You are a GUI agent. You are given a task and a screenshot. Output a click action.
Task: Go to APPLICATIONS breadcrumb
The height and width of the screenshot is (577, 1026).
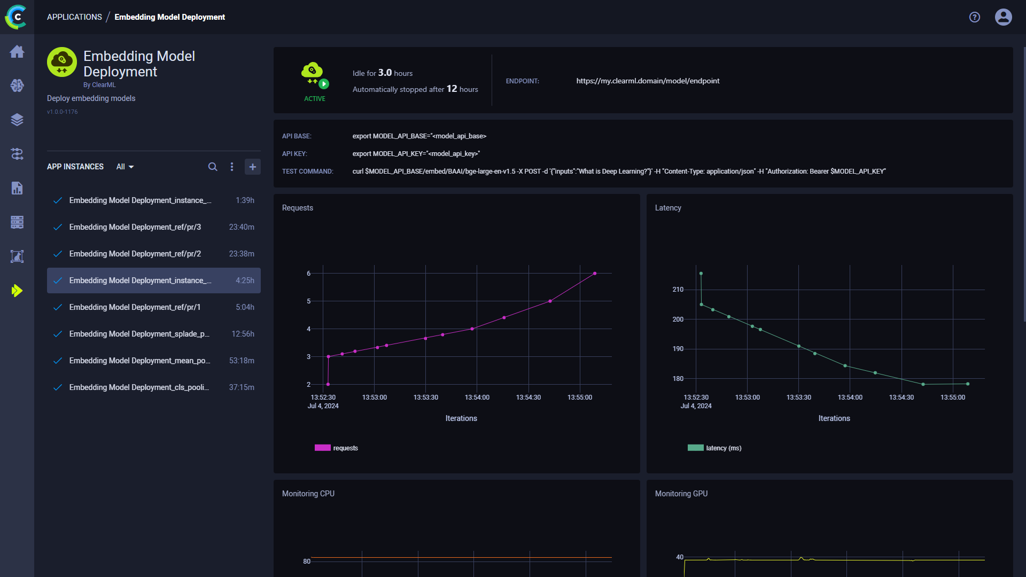[x=74, y=17]
